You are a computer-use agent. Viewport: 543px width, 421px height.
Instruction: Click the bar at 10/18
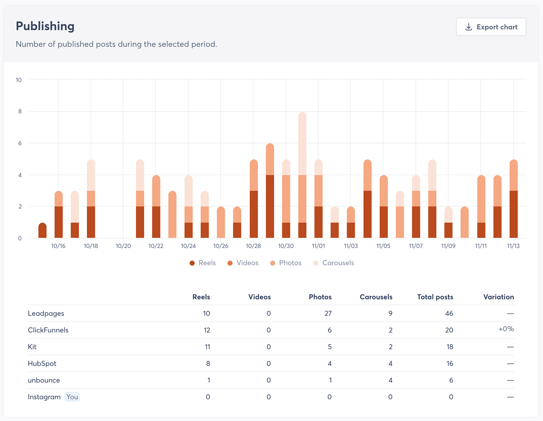91,199
